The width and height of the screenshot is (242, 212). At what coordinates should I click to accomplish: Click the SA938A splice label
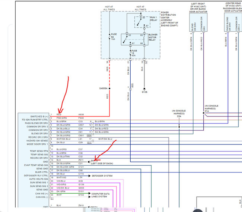click(103, 88)
